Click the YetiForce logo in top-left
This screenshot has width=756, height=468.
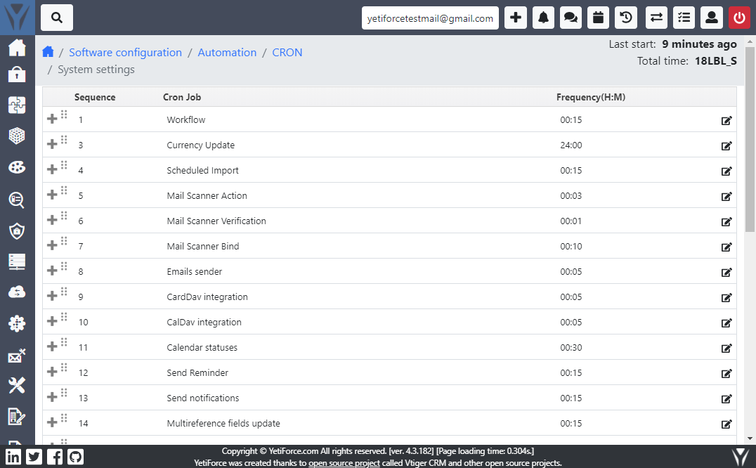(x=18, y=18)
